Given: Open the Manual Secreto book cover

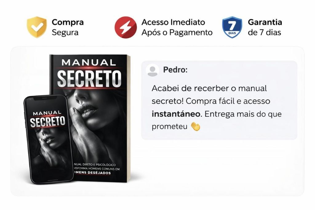Looking at the screenshot, I should (x=90, y=118).
